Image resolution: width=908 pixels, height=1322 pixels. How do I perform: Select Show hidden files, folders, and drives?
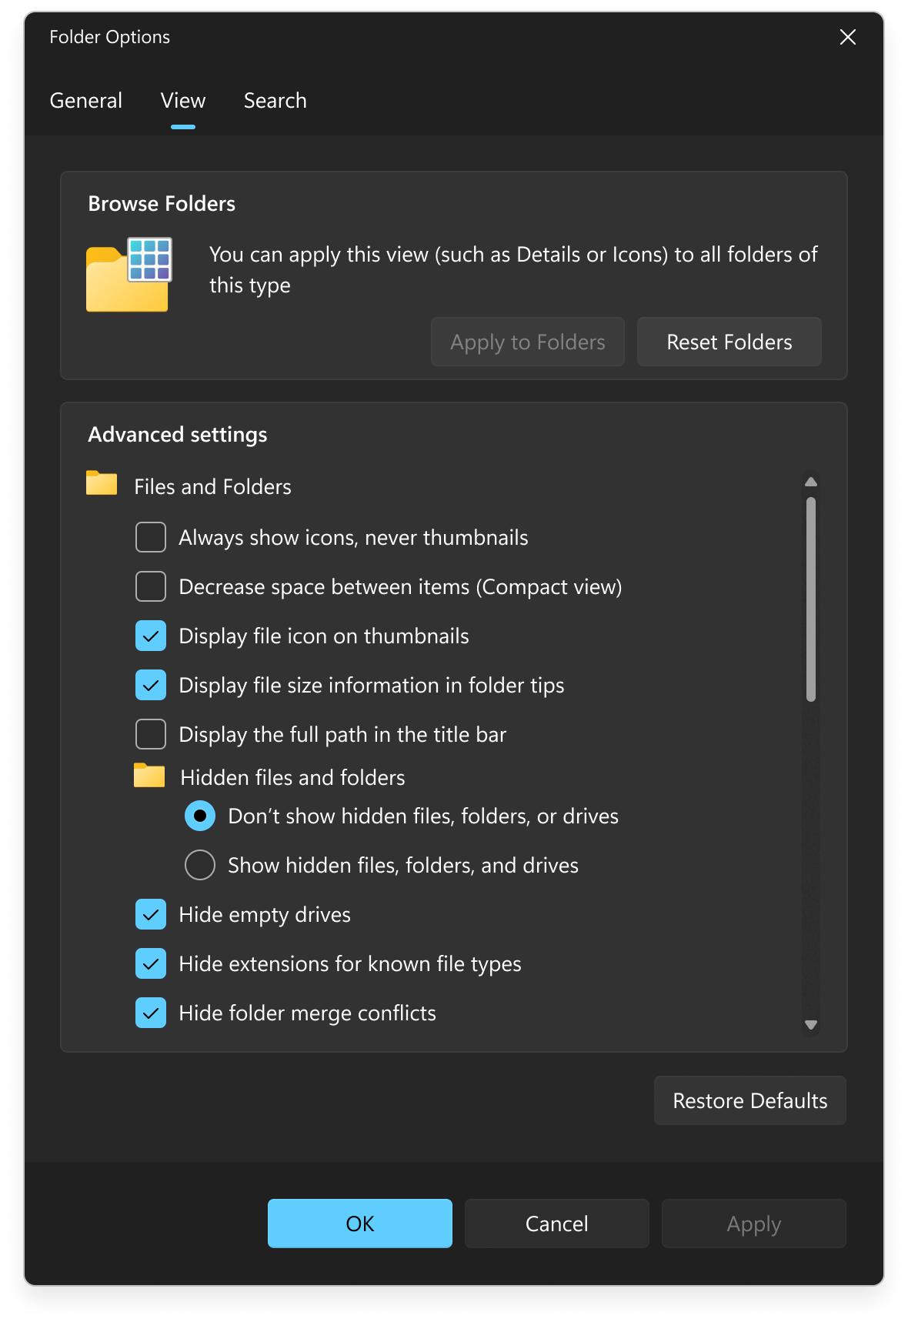tap(200, 865)
